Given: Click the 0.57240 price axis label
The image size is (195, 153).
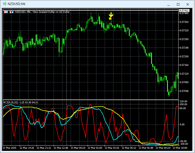Looking at the screenshot, I should click(184, 48).
